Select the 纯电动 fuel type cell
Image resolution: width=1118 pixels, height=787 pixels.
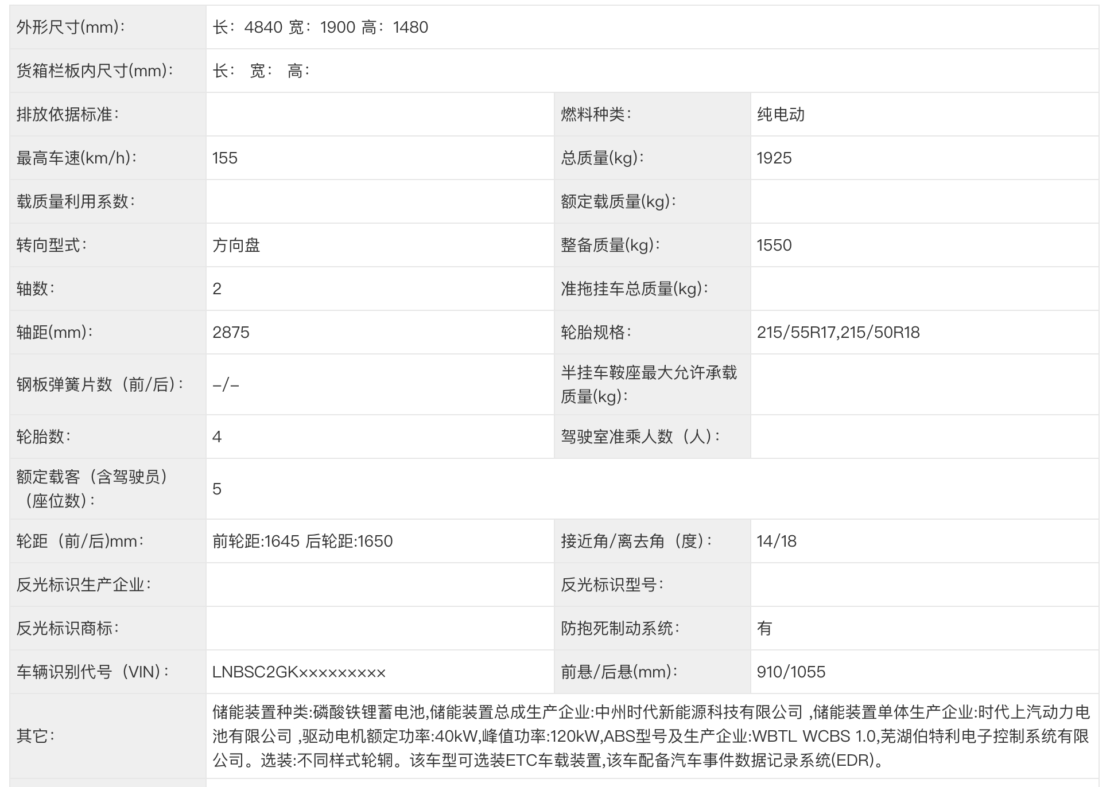click(781, 114)
